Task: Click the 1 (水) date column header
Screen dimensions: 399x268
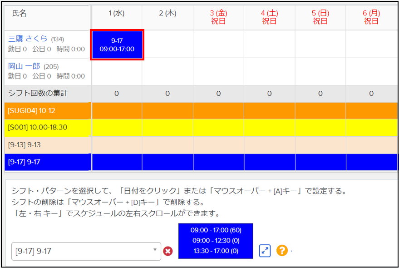Action: coord(117,14)
